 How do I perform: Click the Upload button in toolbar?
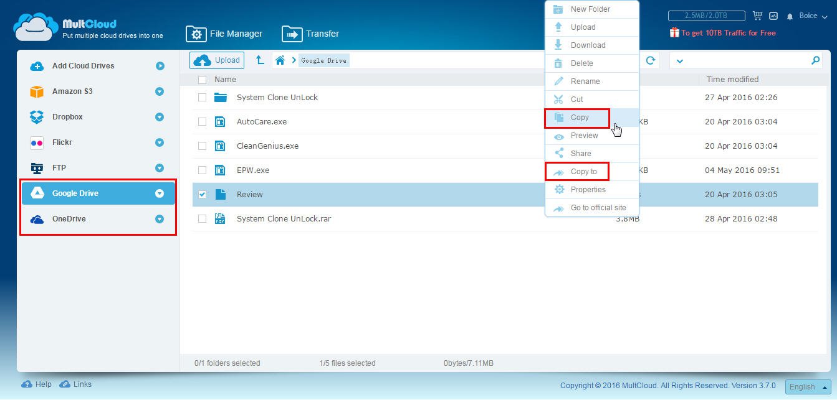point(217,60)
